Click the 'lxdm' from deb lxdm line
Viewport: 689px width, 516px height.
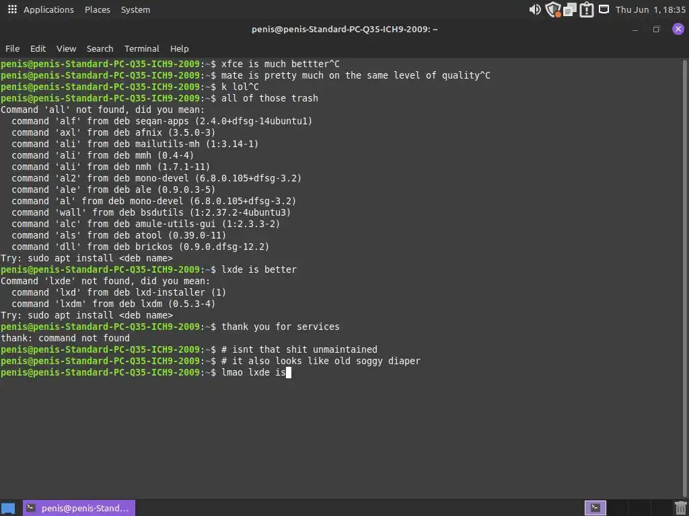113,304
